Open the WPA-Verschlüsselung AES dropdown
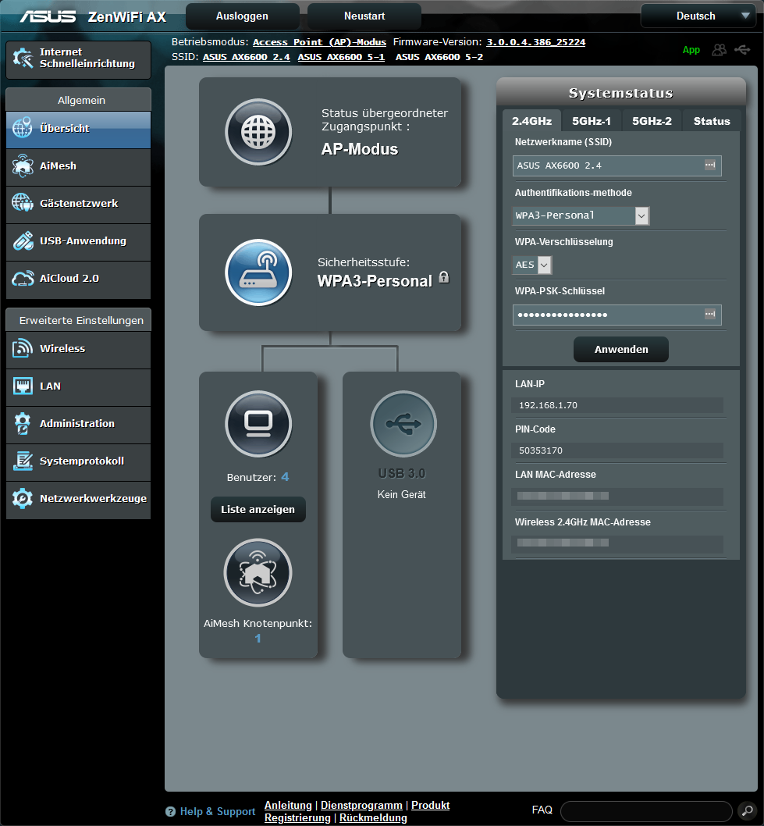 531,265
